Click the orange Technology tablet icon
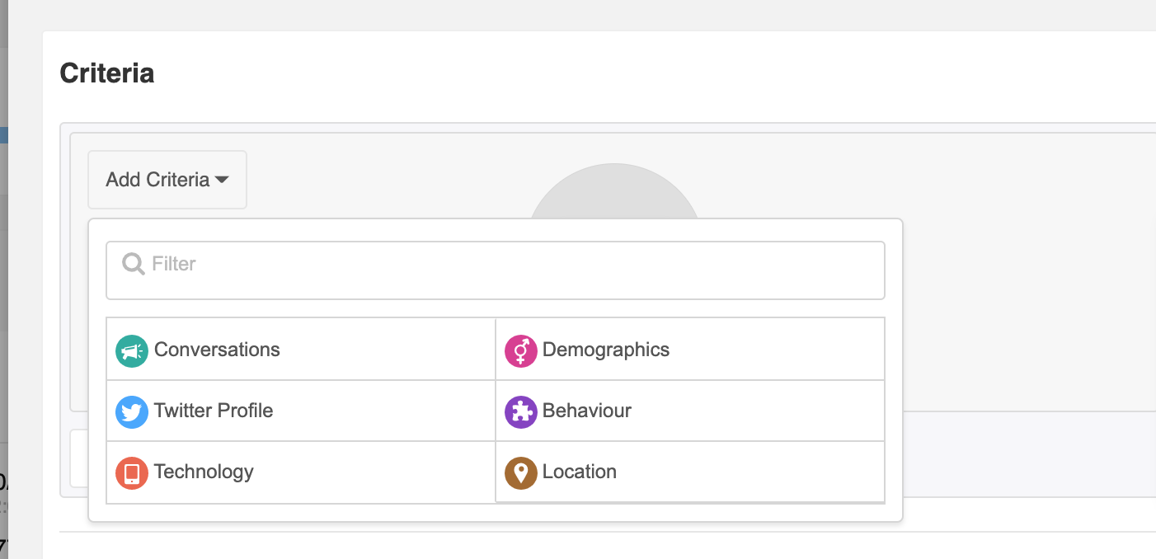Screen dimensions: 1156x559 coord(132,473)
